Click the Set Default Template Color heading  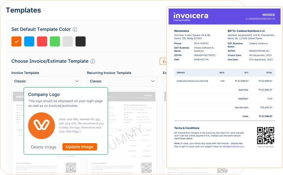41,29
